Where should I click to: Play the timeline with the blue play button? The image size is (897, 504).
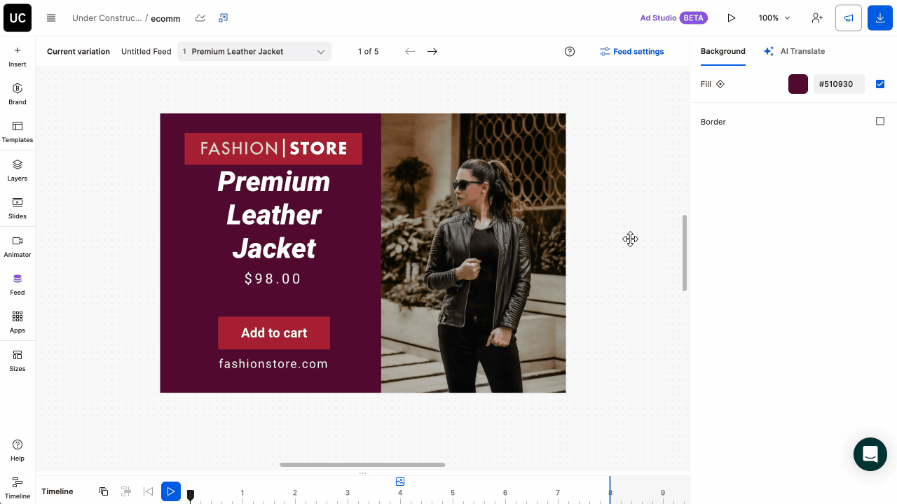(171, 491)
